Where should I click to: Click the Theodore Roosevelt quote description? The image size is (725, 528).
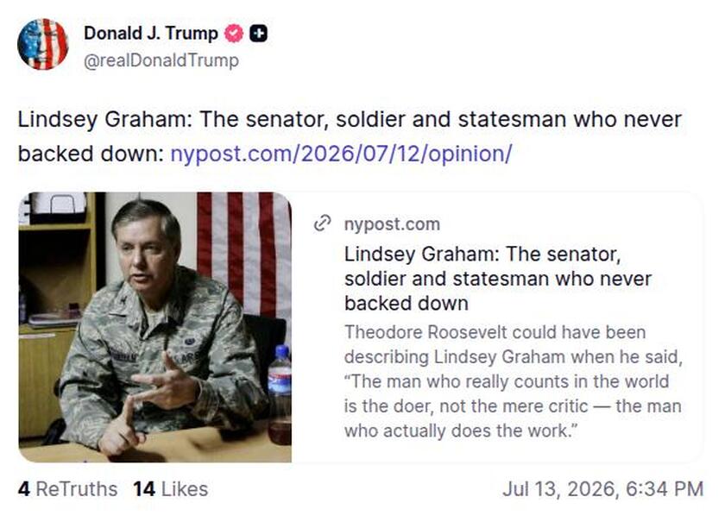coord(514,381)
